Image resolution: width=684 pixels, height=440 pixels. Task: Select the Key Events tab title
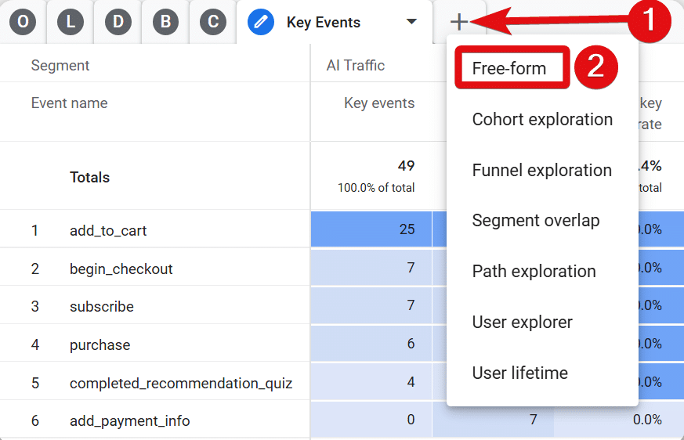tap(324, 22)
